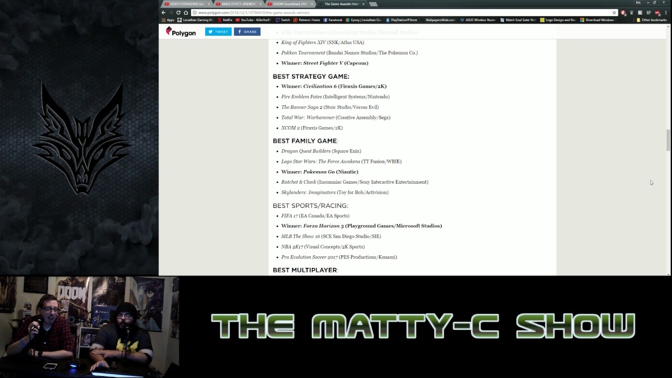The width and height of the screenshot is (672, 378).
Task: Click the NP extension icon
Action: pos(648,13)
